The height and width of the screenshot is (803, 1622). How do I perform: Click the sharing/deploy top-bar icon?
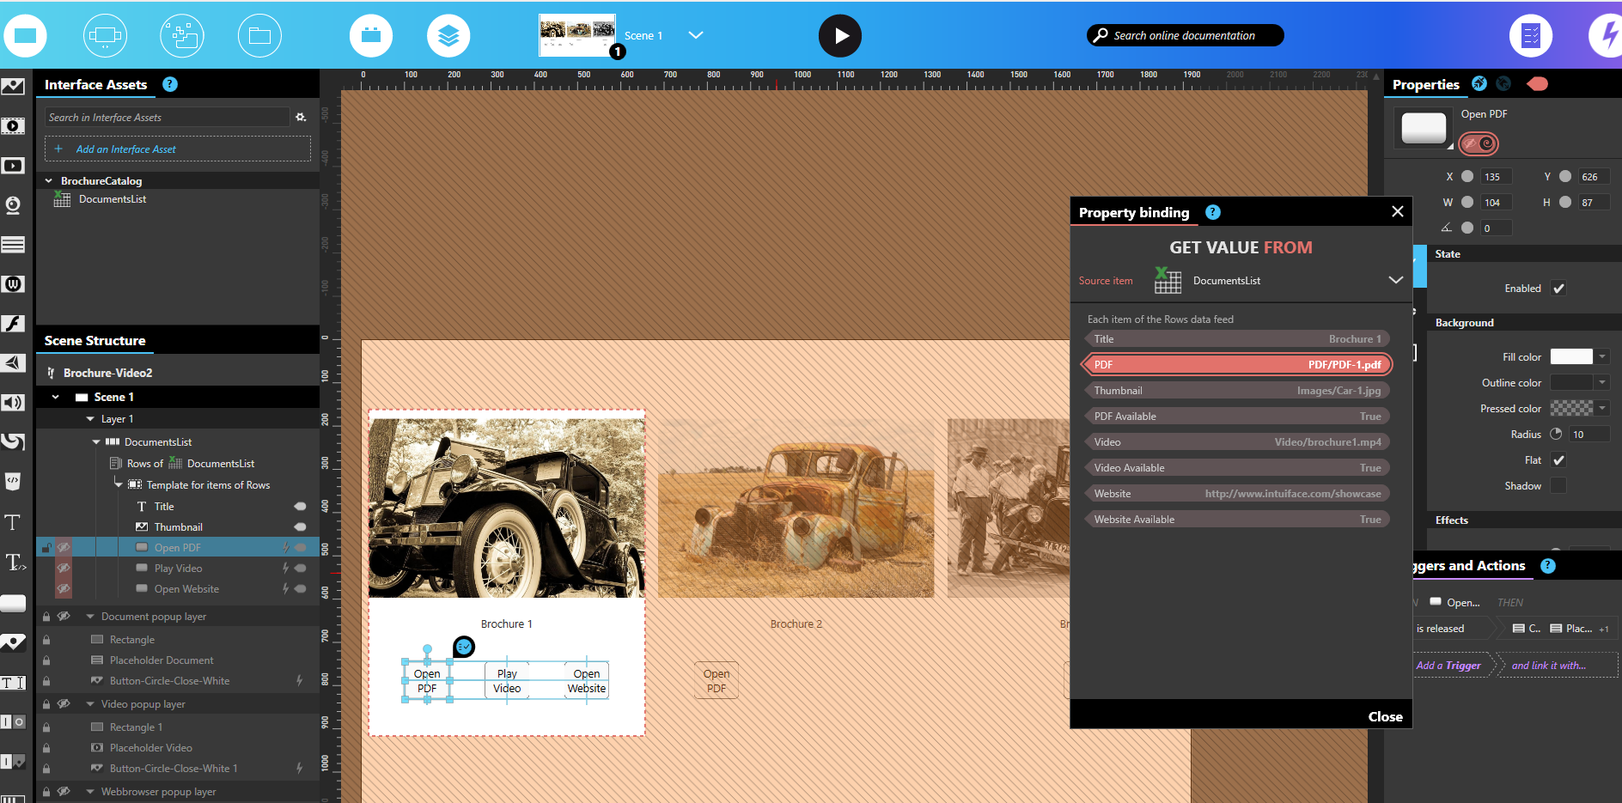(182, 36)
